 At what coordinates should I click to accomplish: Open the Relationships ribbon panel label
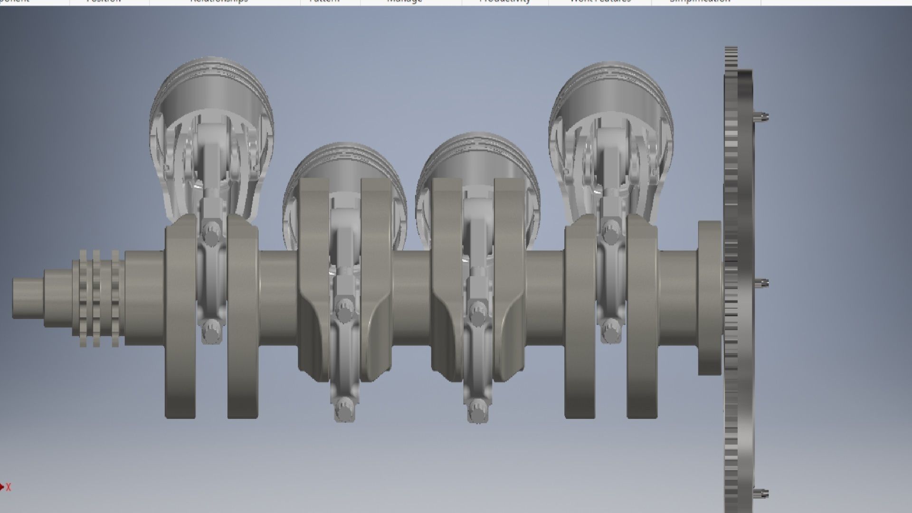click(219, 1)
